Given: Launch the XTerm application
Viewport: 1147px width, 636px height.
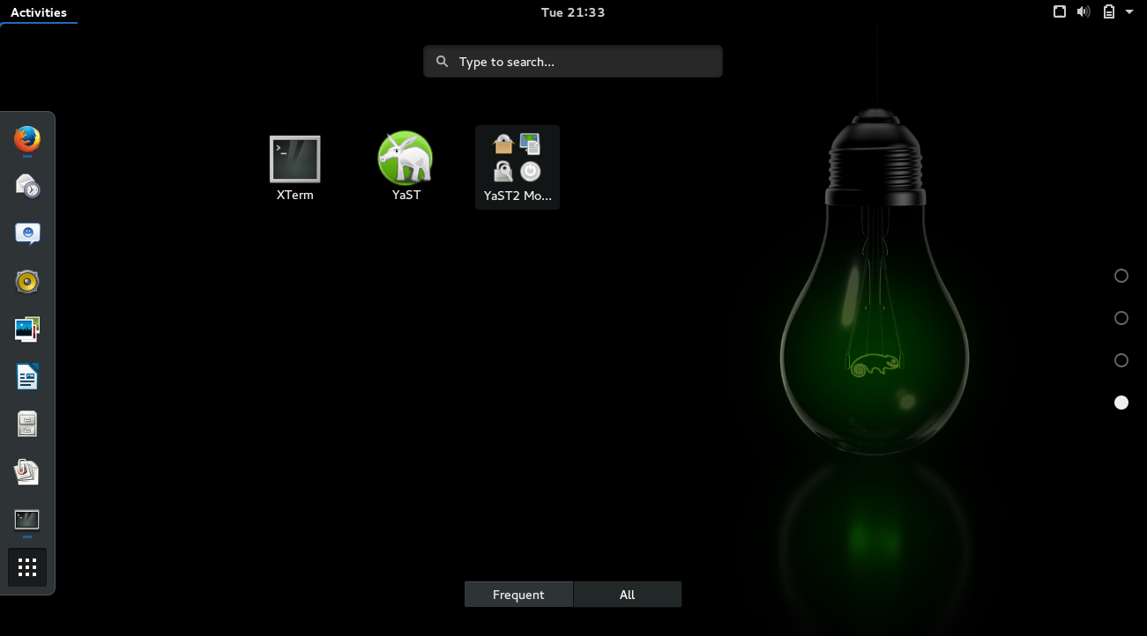Looking at the screenshot, I should tap(294, 167).
